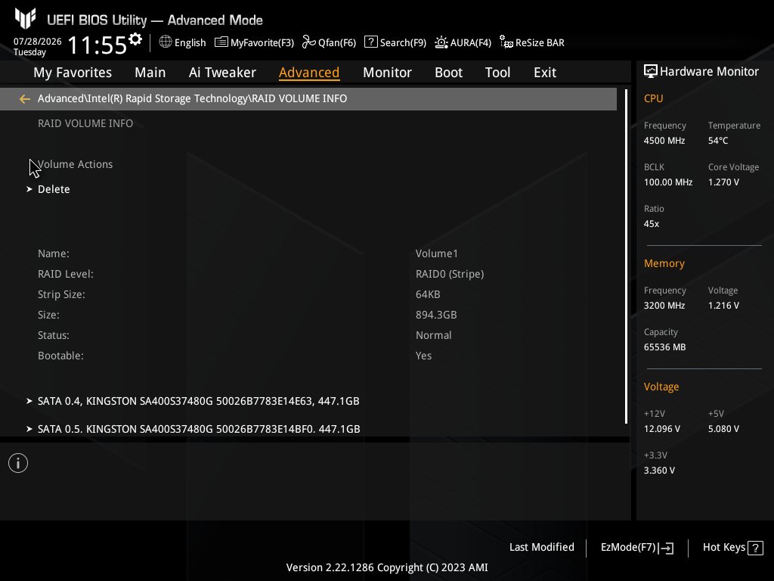Viewport: 774px width, 581px height.
Task: Open the Boot tab
Action: (x=448, y=73)
